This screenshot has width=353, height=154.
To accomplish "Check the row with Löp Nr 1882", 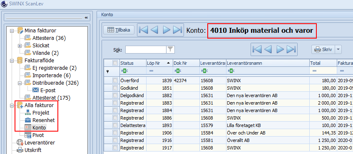I will [x=115, y=95].
